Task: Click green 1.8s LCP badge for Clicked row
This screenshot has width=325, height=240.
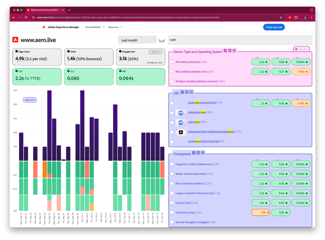Action: (260, 203)
